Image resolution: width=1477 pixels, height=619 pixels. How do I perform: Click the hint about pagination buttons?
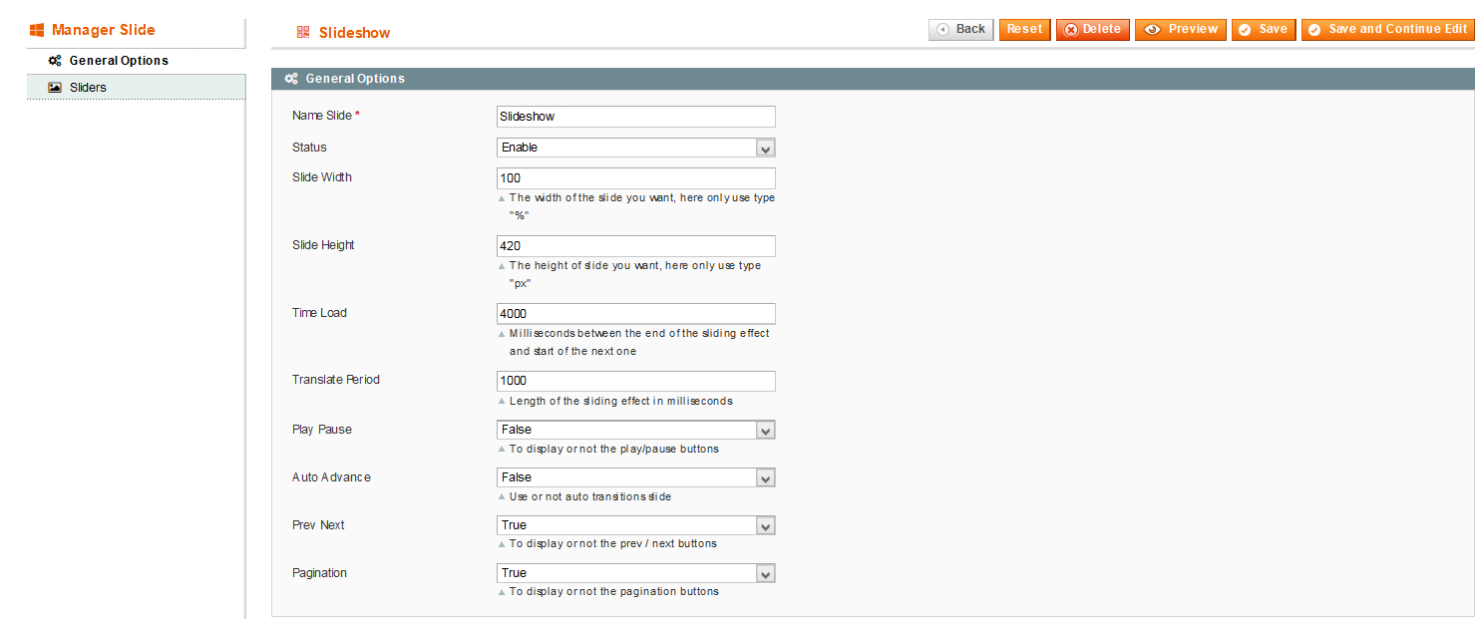coord(613,591)
